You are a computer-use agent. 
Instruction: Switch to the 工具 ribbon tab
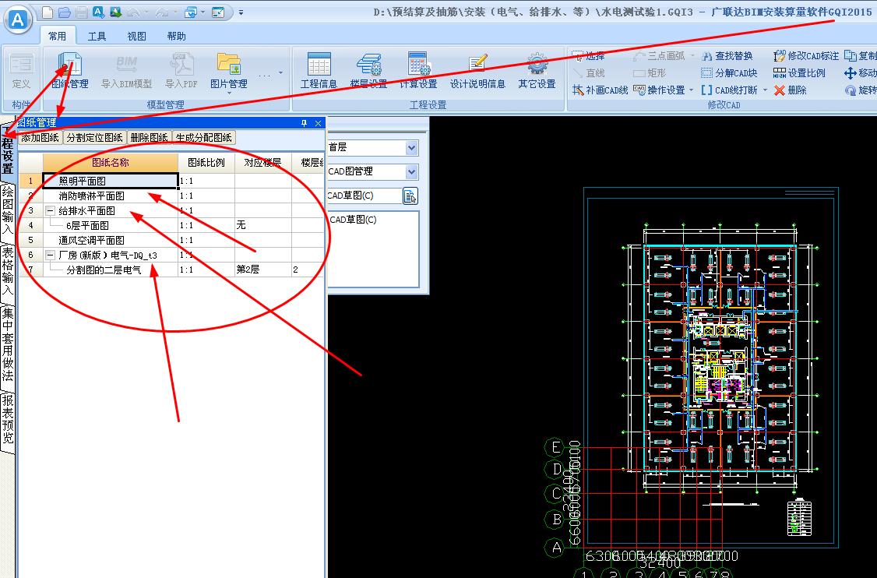[97, 36]
